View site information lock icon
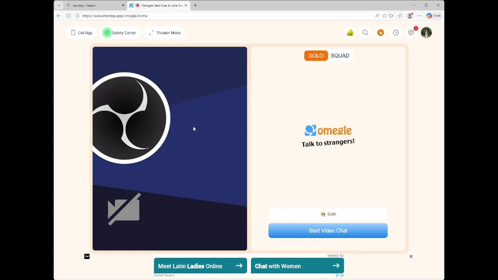The image size is (498, 280). click(78, 16)
